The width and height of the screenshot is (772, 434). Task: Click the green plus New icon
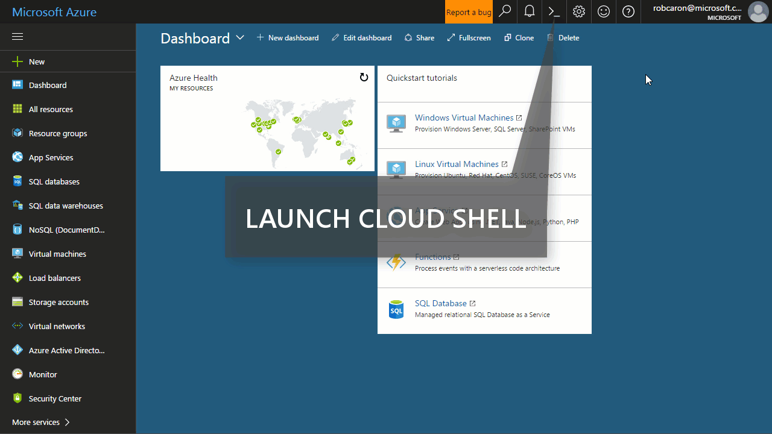[x=17, y=61]
